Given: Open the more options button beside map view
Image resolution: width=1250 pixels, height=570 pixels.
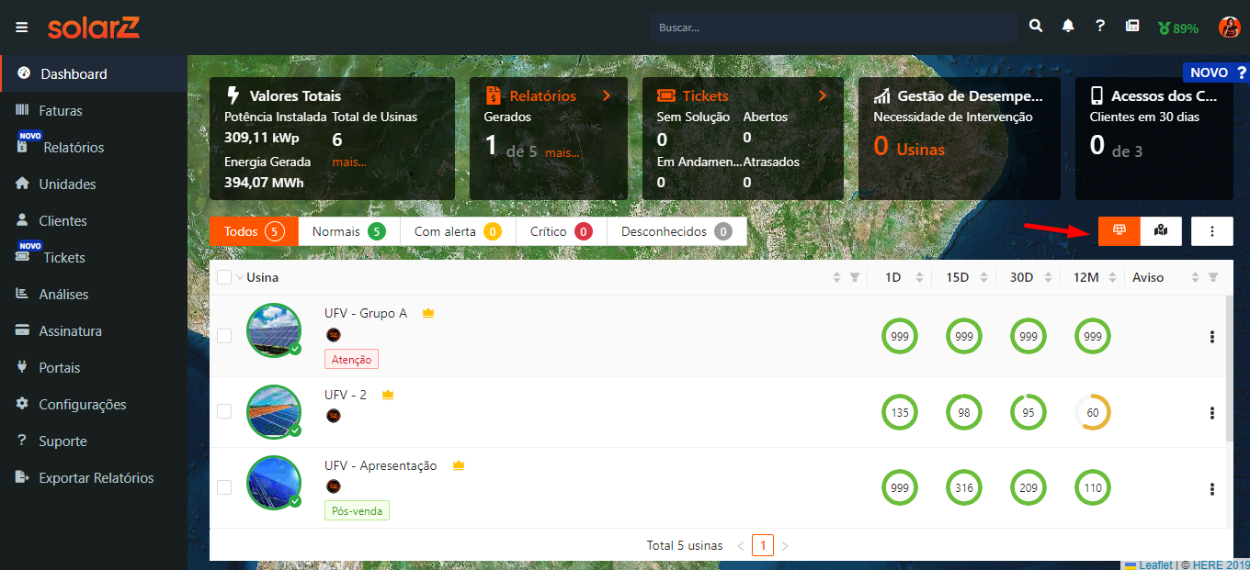Looking at the screenshot, I should (x=1212, y=231).
